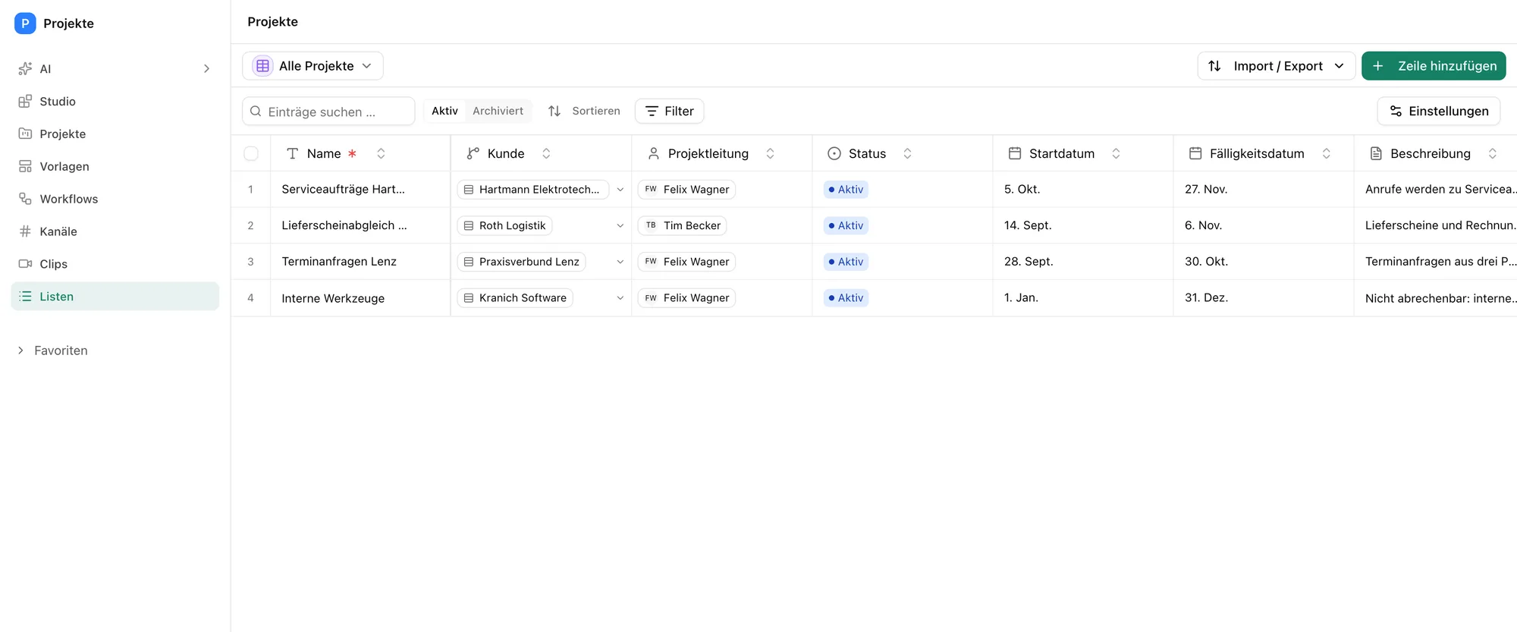Open Kanäle in the sidebar
This screenshot has height=632, width=1517.
tap(115, 231)
